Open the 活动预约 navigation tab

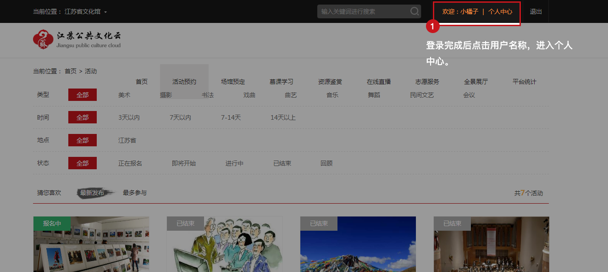pos(184,82)
